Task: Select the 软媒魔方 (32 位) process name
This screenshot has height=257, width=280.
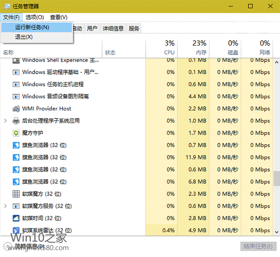Action: click(x=42, y=194)
